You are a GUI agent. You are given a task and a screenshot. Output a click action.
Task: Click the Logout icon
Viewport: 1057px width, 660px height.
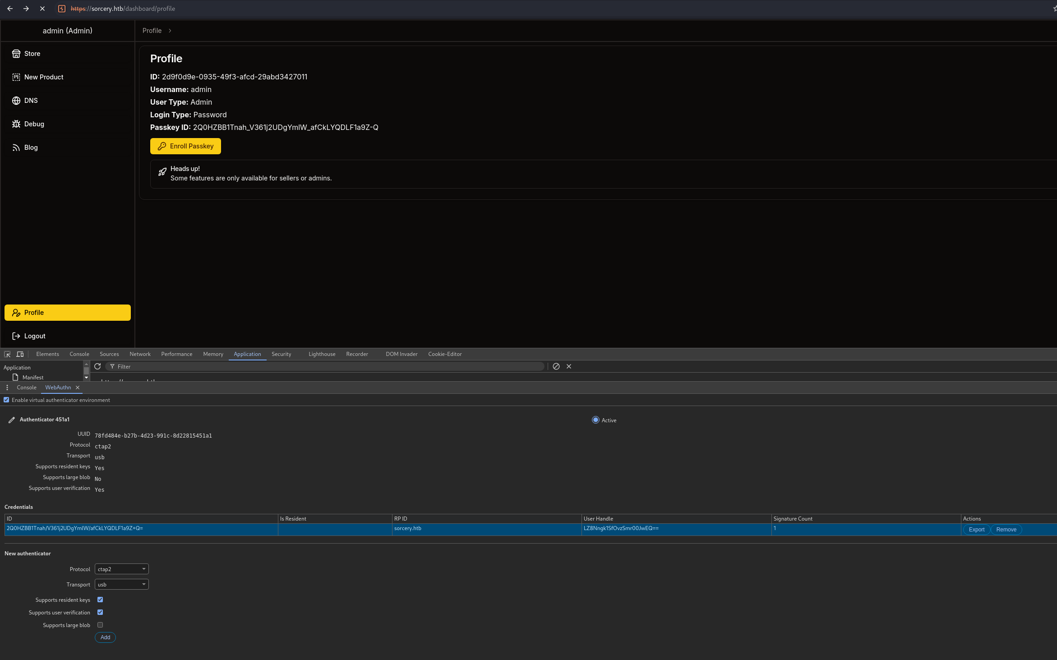pos(16,336)
